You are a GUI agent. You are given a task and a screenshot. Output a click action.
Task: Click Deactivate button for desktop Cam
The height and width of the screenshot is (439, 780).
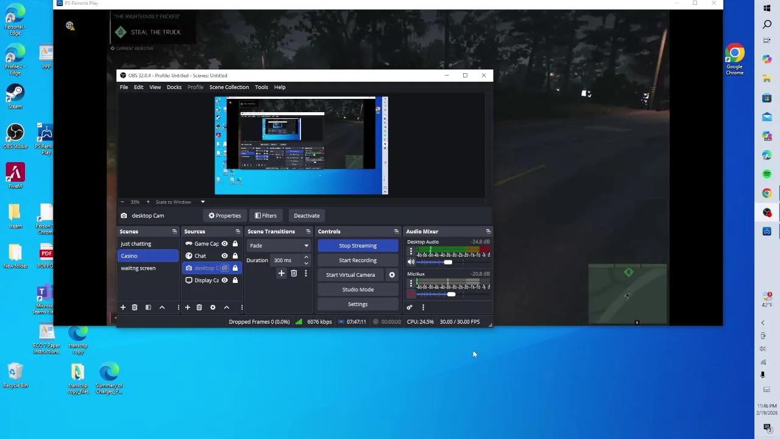[307, 215]
